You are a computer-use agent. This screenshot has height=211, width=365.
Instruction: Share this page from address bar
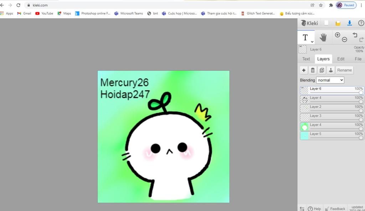coord(312,5)
